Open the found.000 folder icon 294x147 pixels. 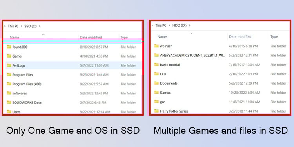pyautogui.click(x=9, y=47)
